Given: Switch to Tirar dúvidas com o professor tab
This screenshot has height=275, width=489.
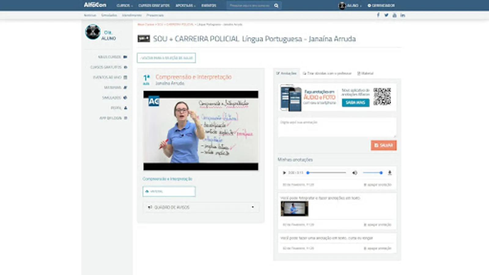Looking at the screenshot, I should (327, 73).
